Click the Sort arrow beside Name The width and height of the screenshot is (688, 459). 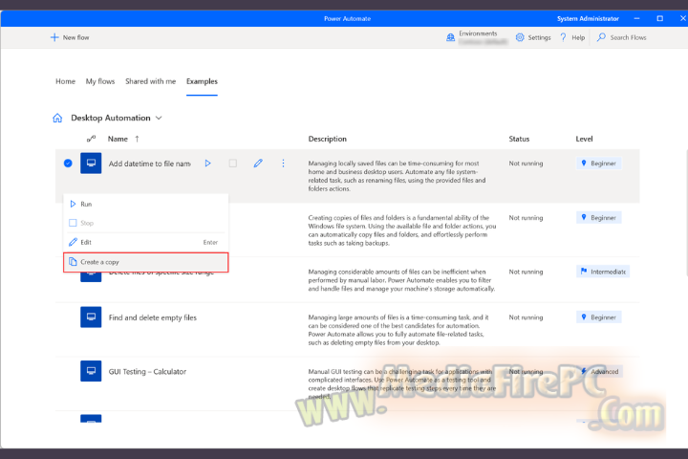pyautogui.click(x=137, y=139)
